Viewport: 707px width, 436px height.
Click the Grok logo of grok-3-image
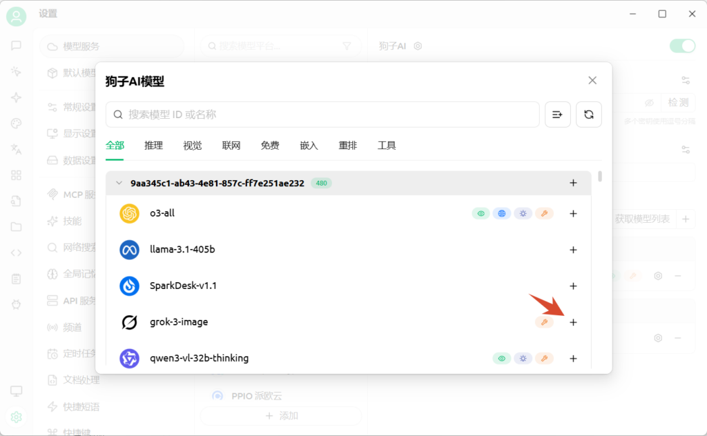point(129,322)
